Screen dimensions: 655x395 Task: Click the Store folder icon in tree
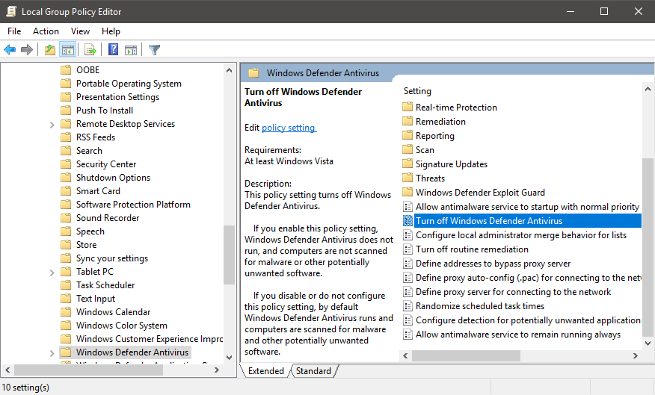point(66,244)
